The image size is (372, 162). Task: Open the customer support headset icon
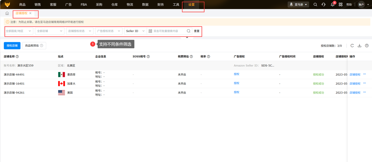pos(324,5)
